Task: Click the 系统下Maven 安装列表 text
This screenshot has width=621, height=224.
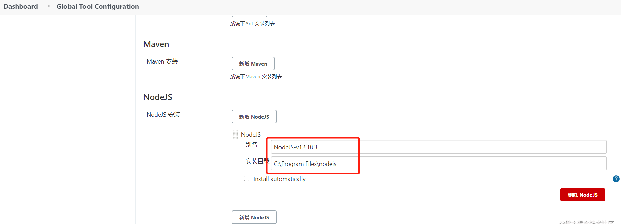Action: point(256,77)
